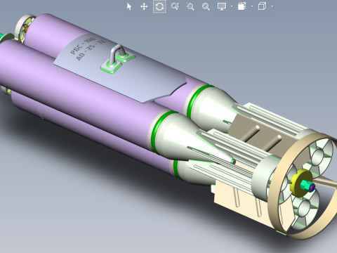The image size is (337, 253).
Task: Click the РБС-100 label text on the model
Action: 83,46
